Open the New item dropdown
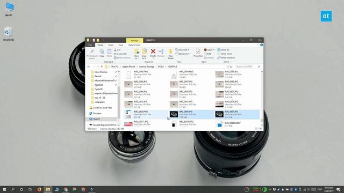This screenshot has height=193, width=344. 183,50
